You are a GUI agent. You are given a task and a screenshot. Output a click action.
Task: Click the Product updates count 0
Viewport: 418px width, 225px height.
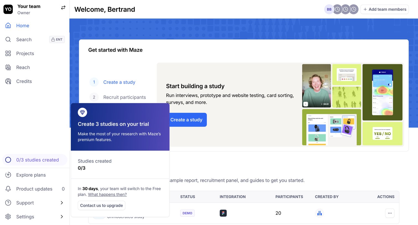(63, 189)
